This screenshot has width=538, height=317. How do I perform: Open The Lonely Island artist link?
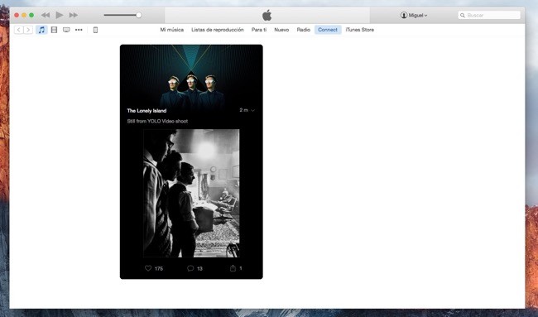coord(147,110)
